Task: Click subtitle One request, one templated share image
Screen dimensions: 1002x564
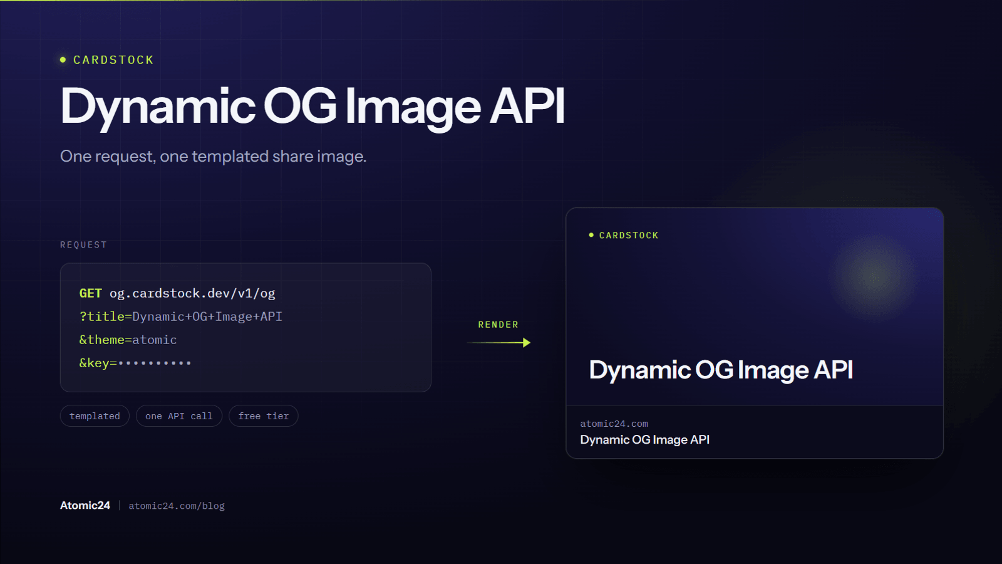Action: 213,156
